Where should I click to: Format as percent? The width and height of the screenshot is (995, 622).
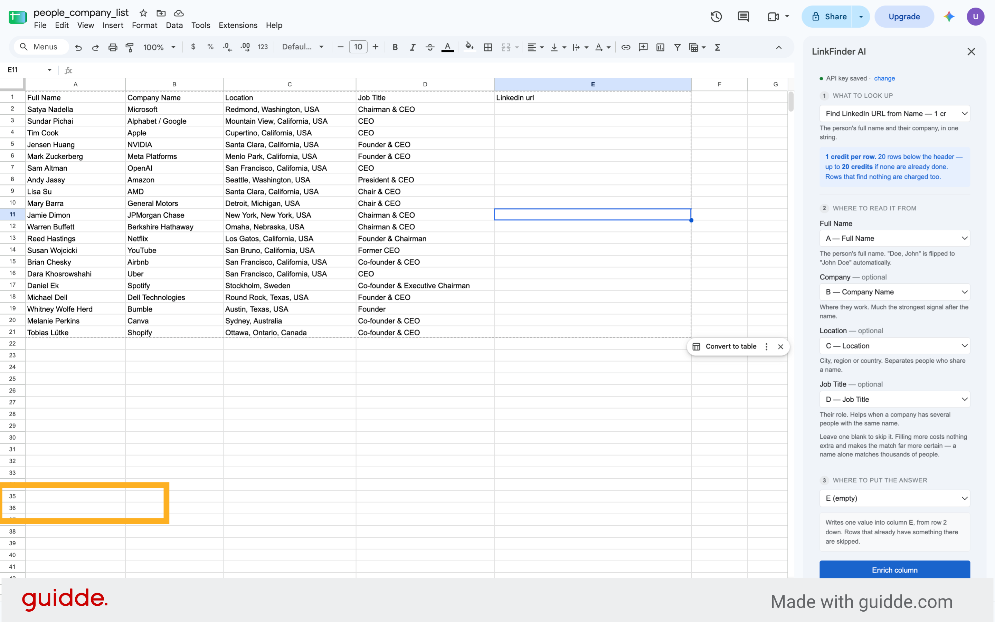pyautogui.click(x=210, y=47)
